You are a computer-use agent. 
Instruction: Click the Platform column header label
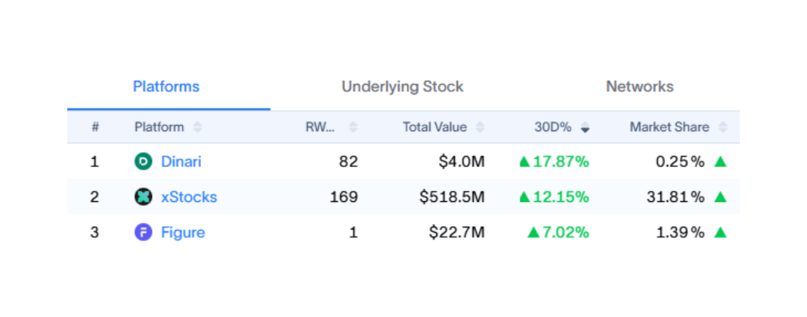pos(159,127)
